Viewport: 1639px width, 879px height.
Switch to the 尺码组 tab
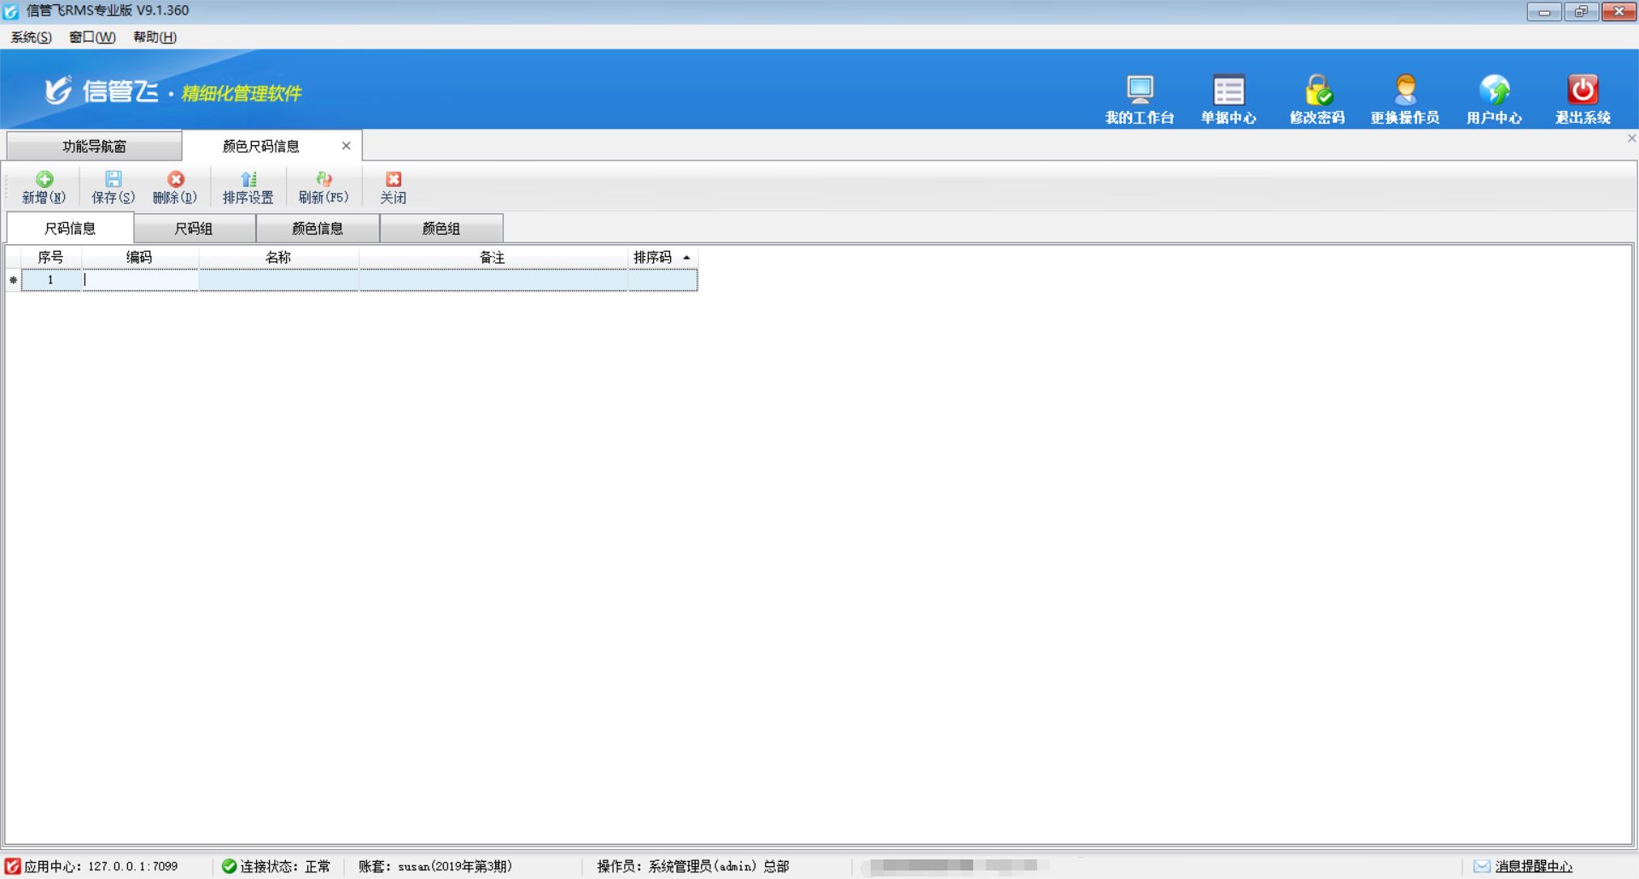pyautogui.click(x=194, y=229)
